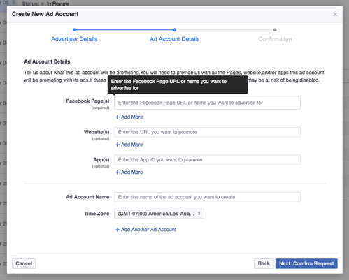Click the Website(s) label
Viewport: 349px width, 280px height.
[x=97, y=132]
